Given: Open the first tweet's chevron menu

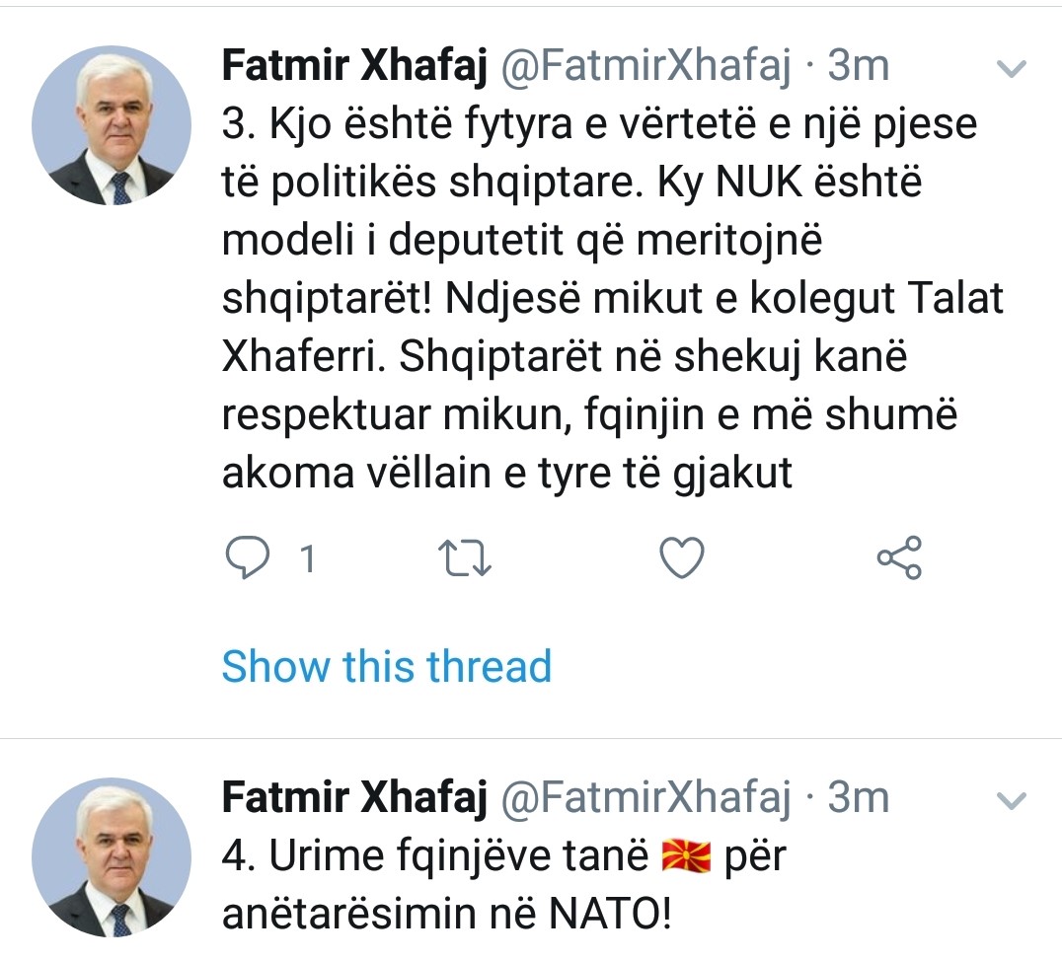Looking at the screenshot, I should [x=1013, y=69].
